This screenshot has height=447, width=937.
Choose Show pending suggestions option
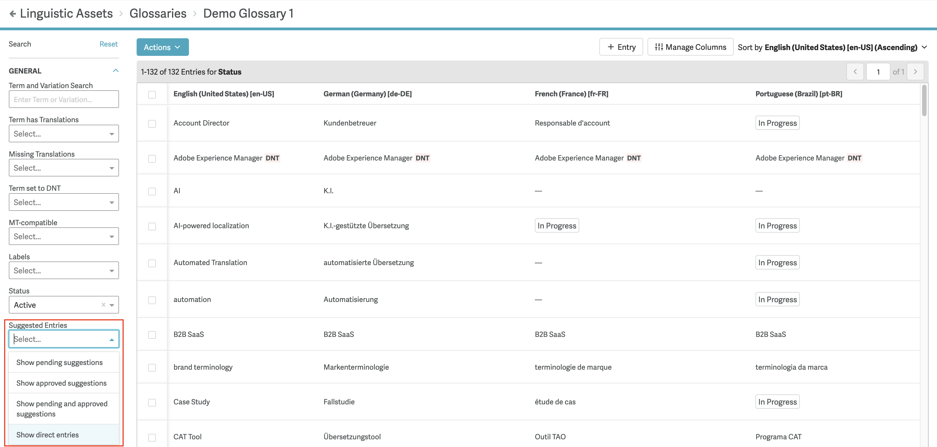pyautogui.click(x=60, y=362)
